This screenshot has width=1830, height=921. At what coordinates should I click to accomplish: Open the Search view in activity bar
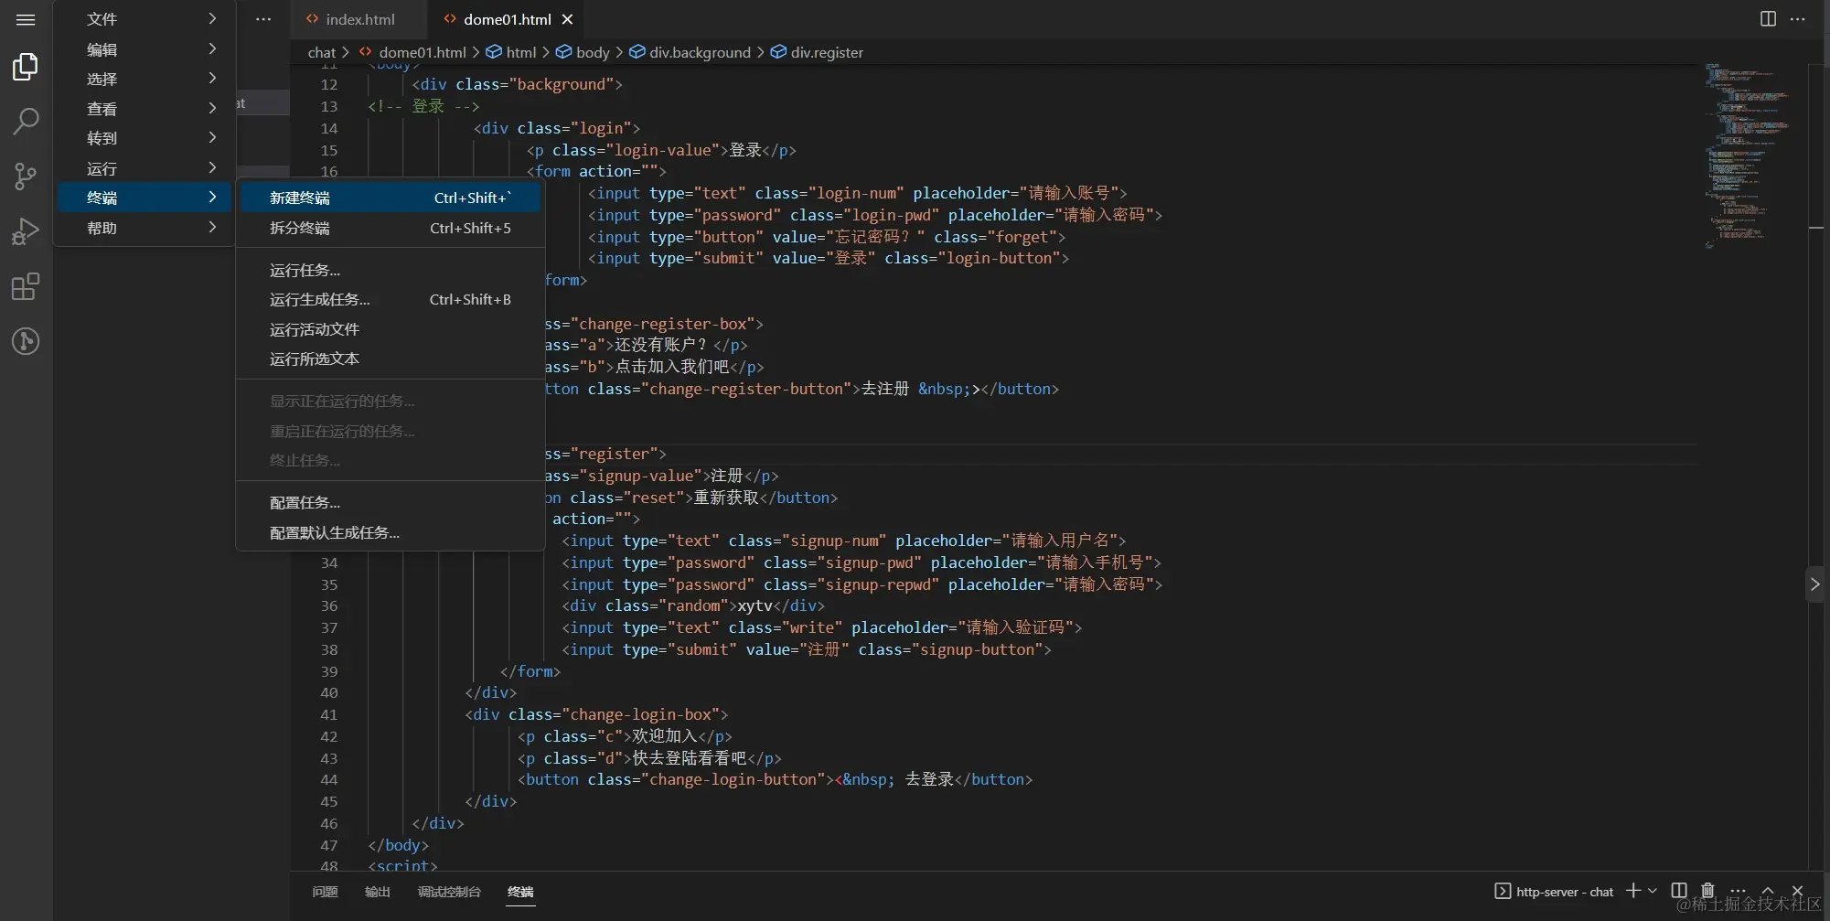[x=26, y=121]
